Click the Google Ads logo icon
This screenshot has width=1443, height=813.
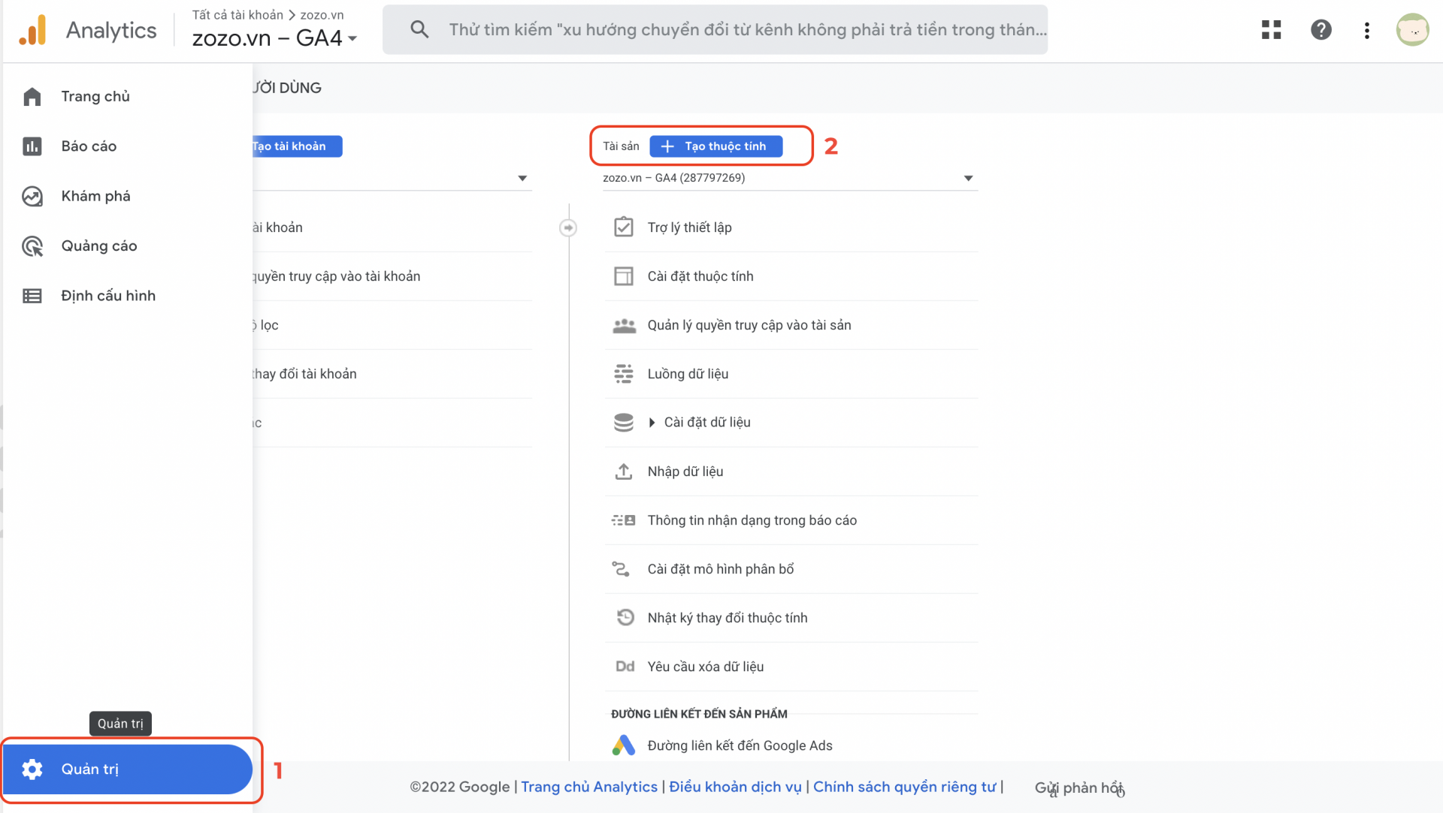pos(624,745)
